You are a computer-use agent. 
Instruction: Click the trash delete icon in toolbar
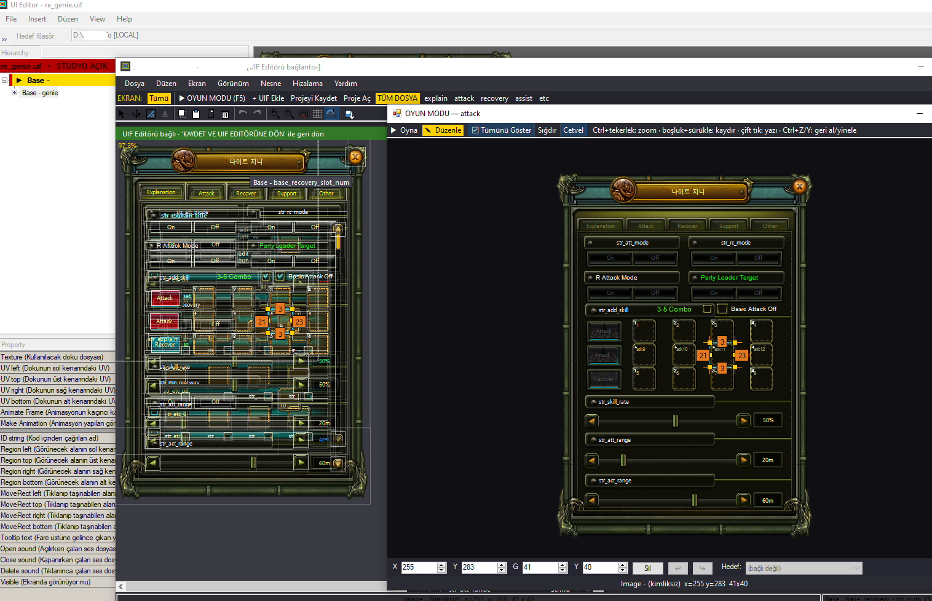tap(225, 114)
